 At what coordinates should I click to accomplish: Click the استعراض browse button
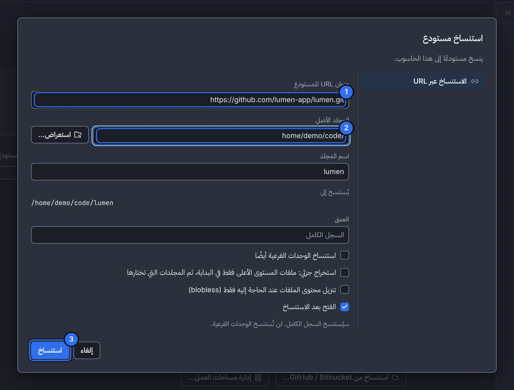point(60,135)
